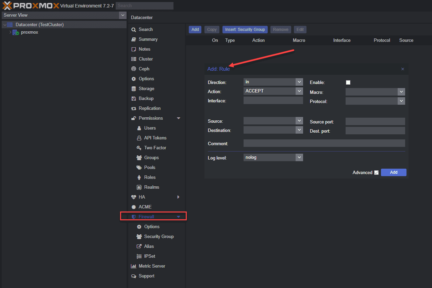
Task: Click the IPSet list icon
Action: coord(139,256)
